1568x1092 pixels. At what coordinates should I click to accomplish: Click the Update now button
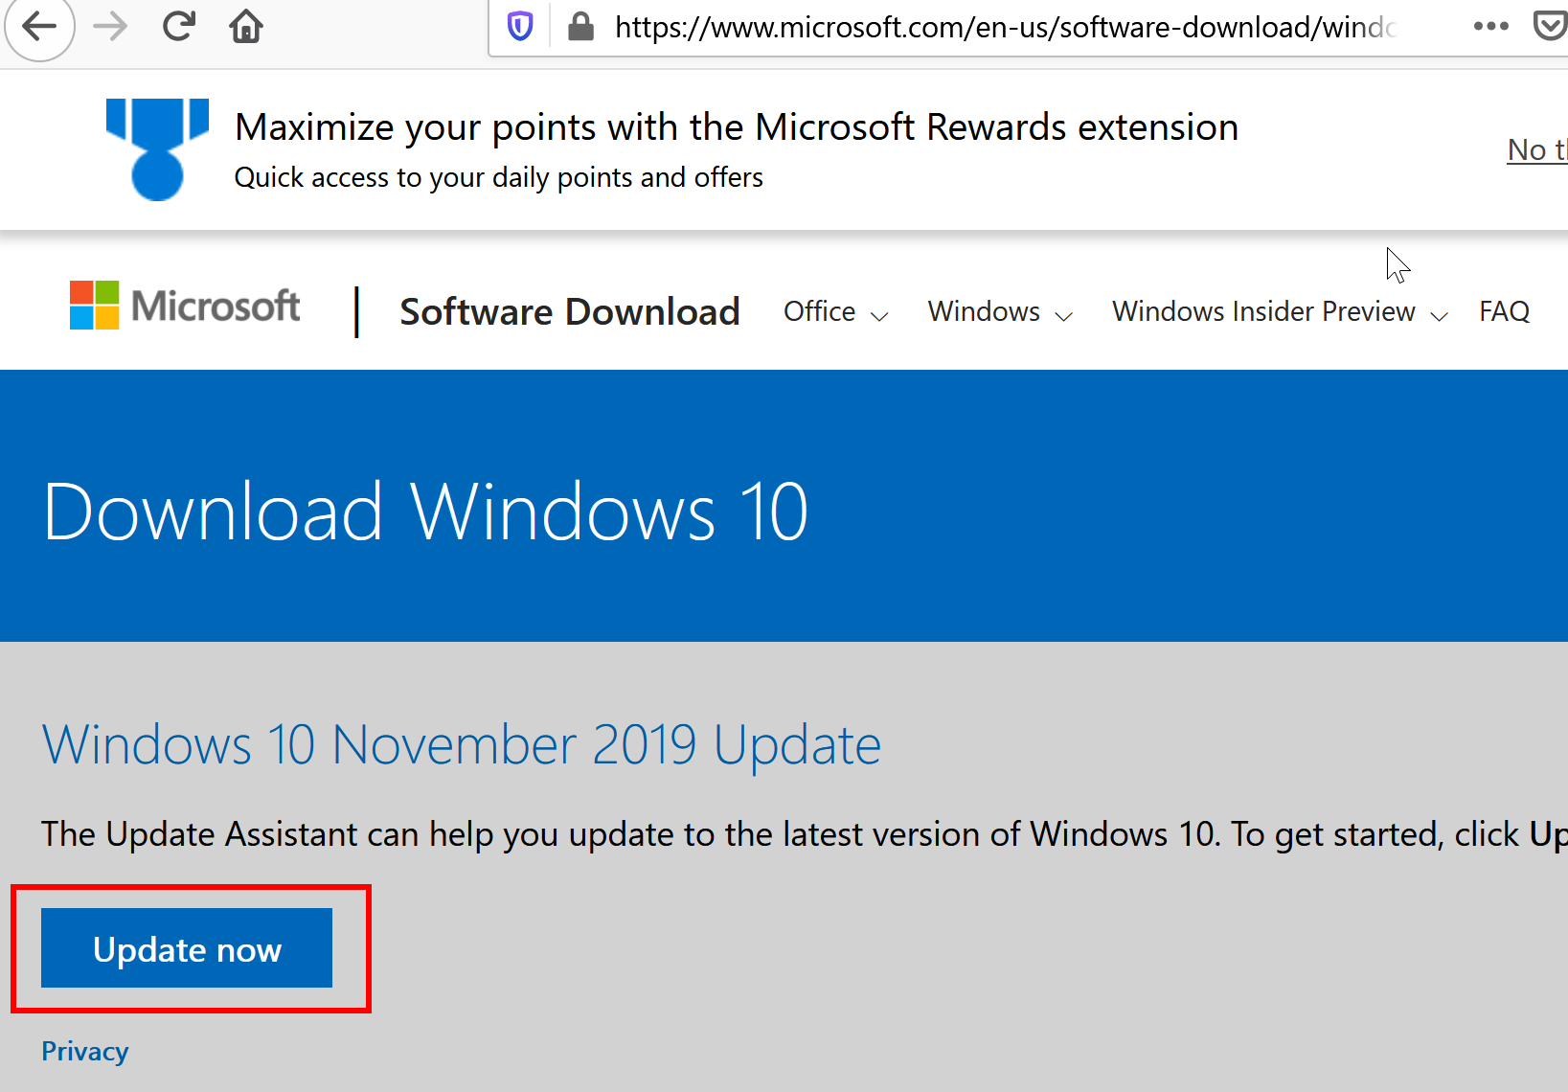coord(187,948)
